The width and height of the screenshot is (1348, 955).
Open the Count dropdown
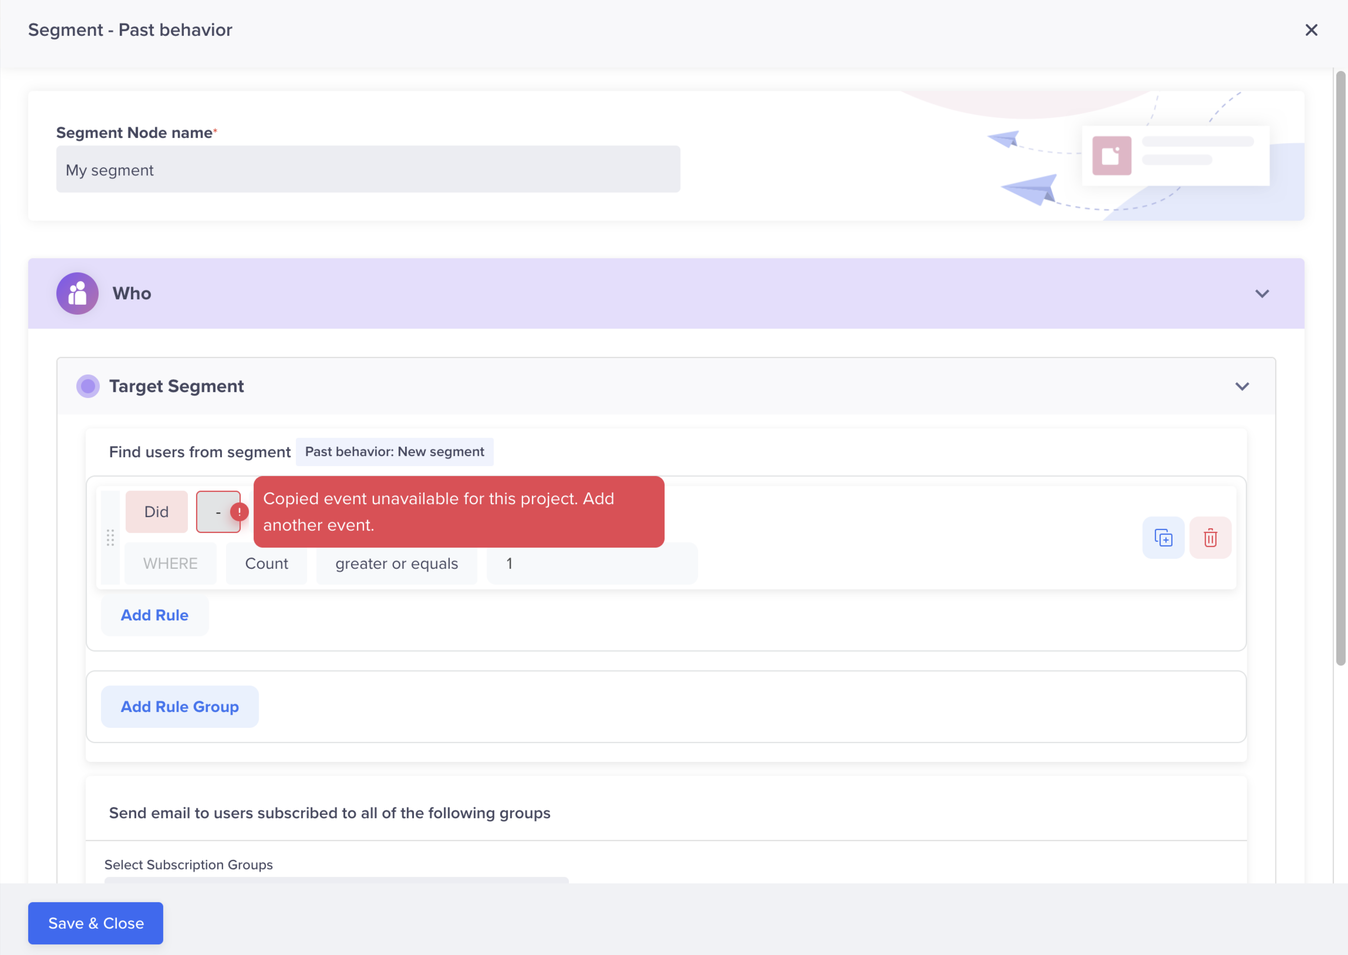(267, 563)
